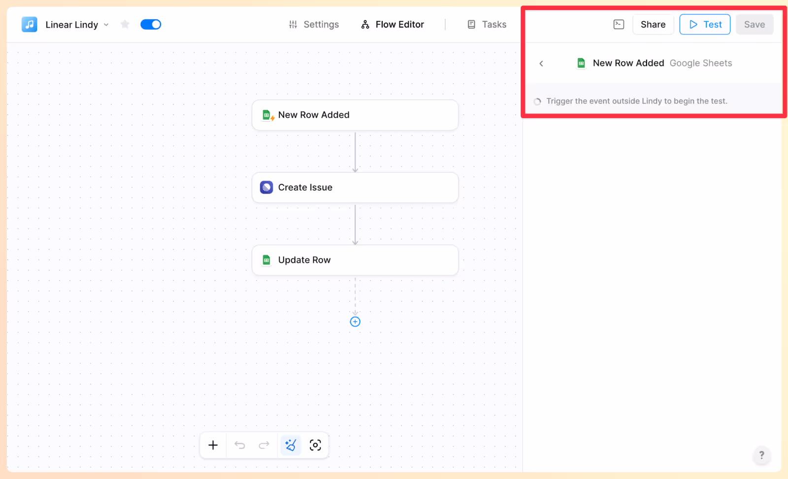The image size is (788, 479).
Task: Redo the last change
Action: pos(264,445)
